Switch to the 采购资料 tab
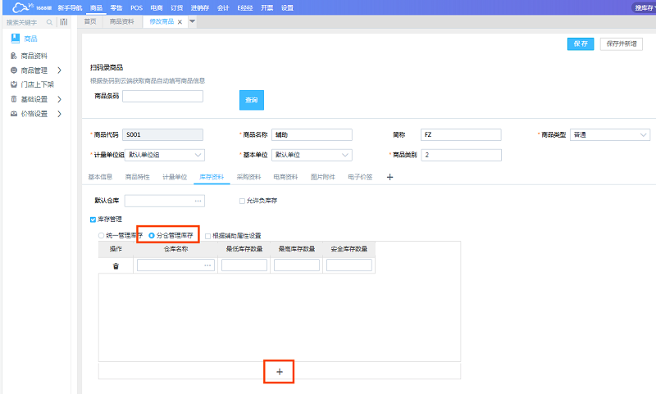656x394 pixels. (x=248, y=177)
